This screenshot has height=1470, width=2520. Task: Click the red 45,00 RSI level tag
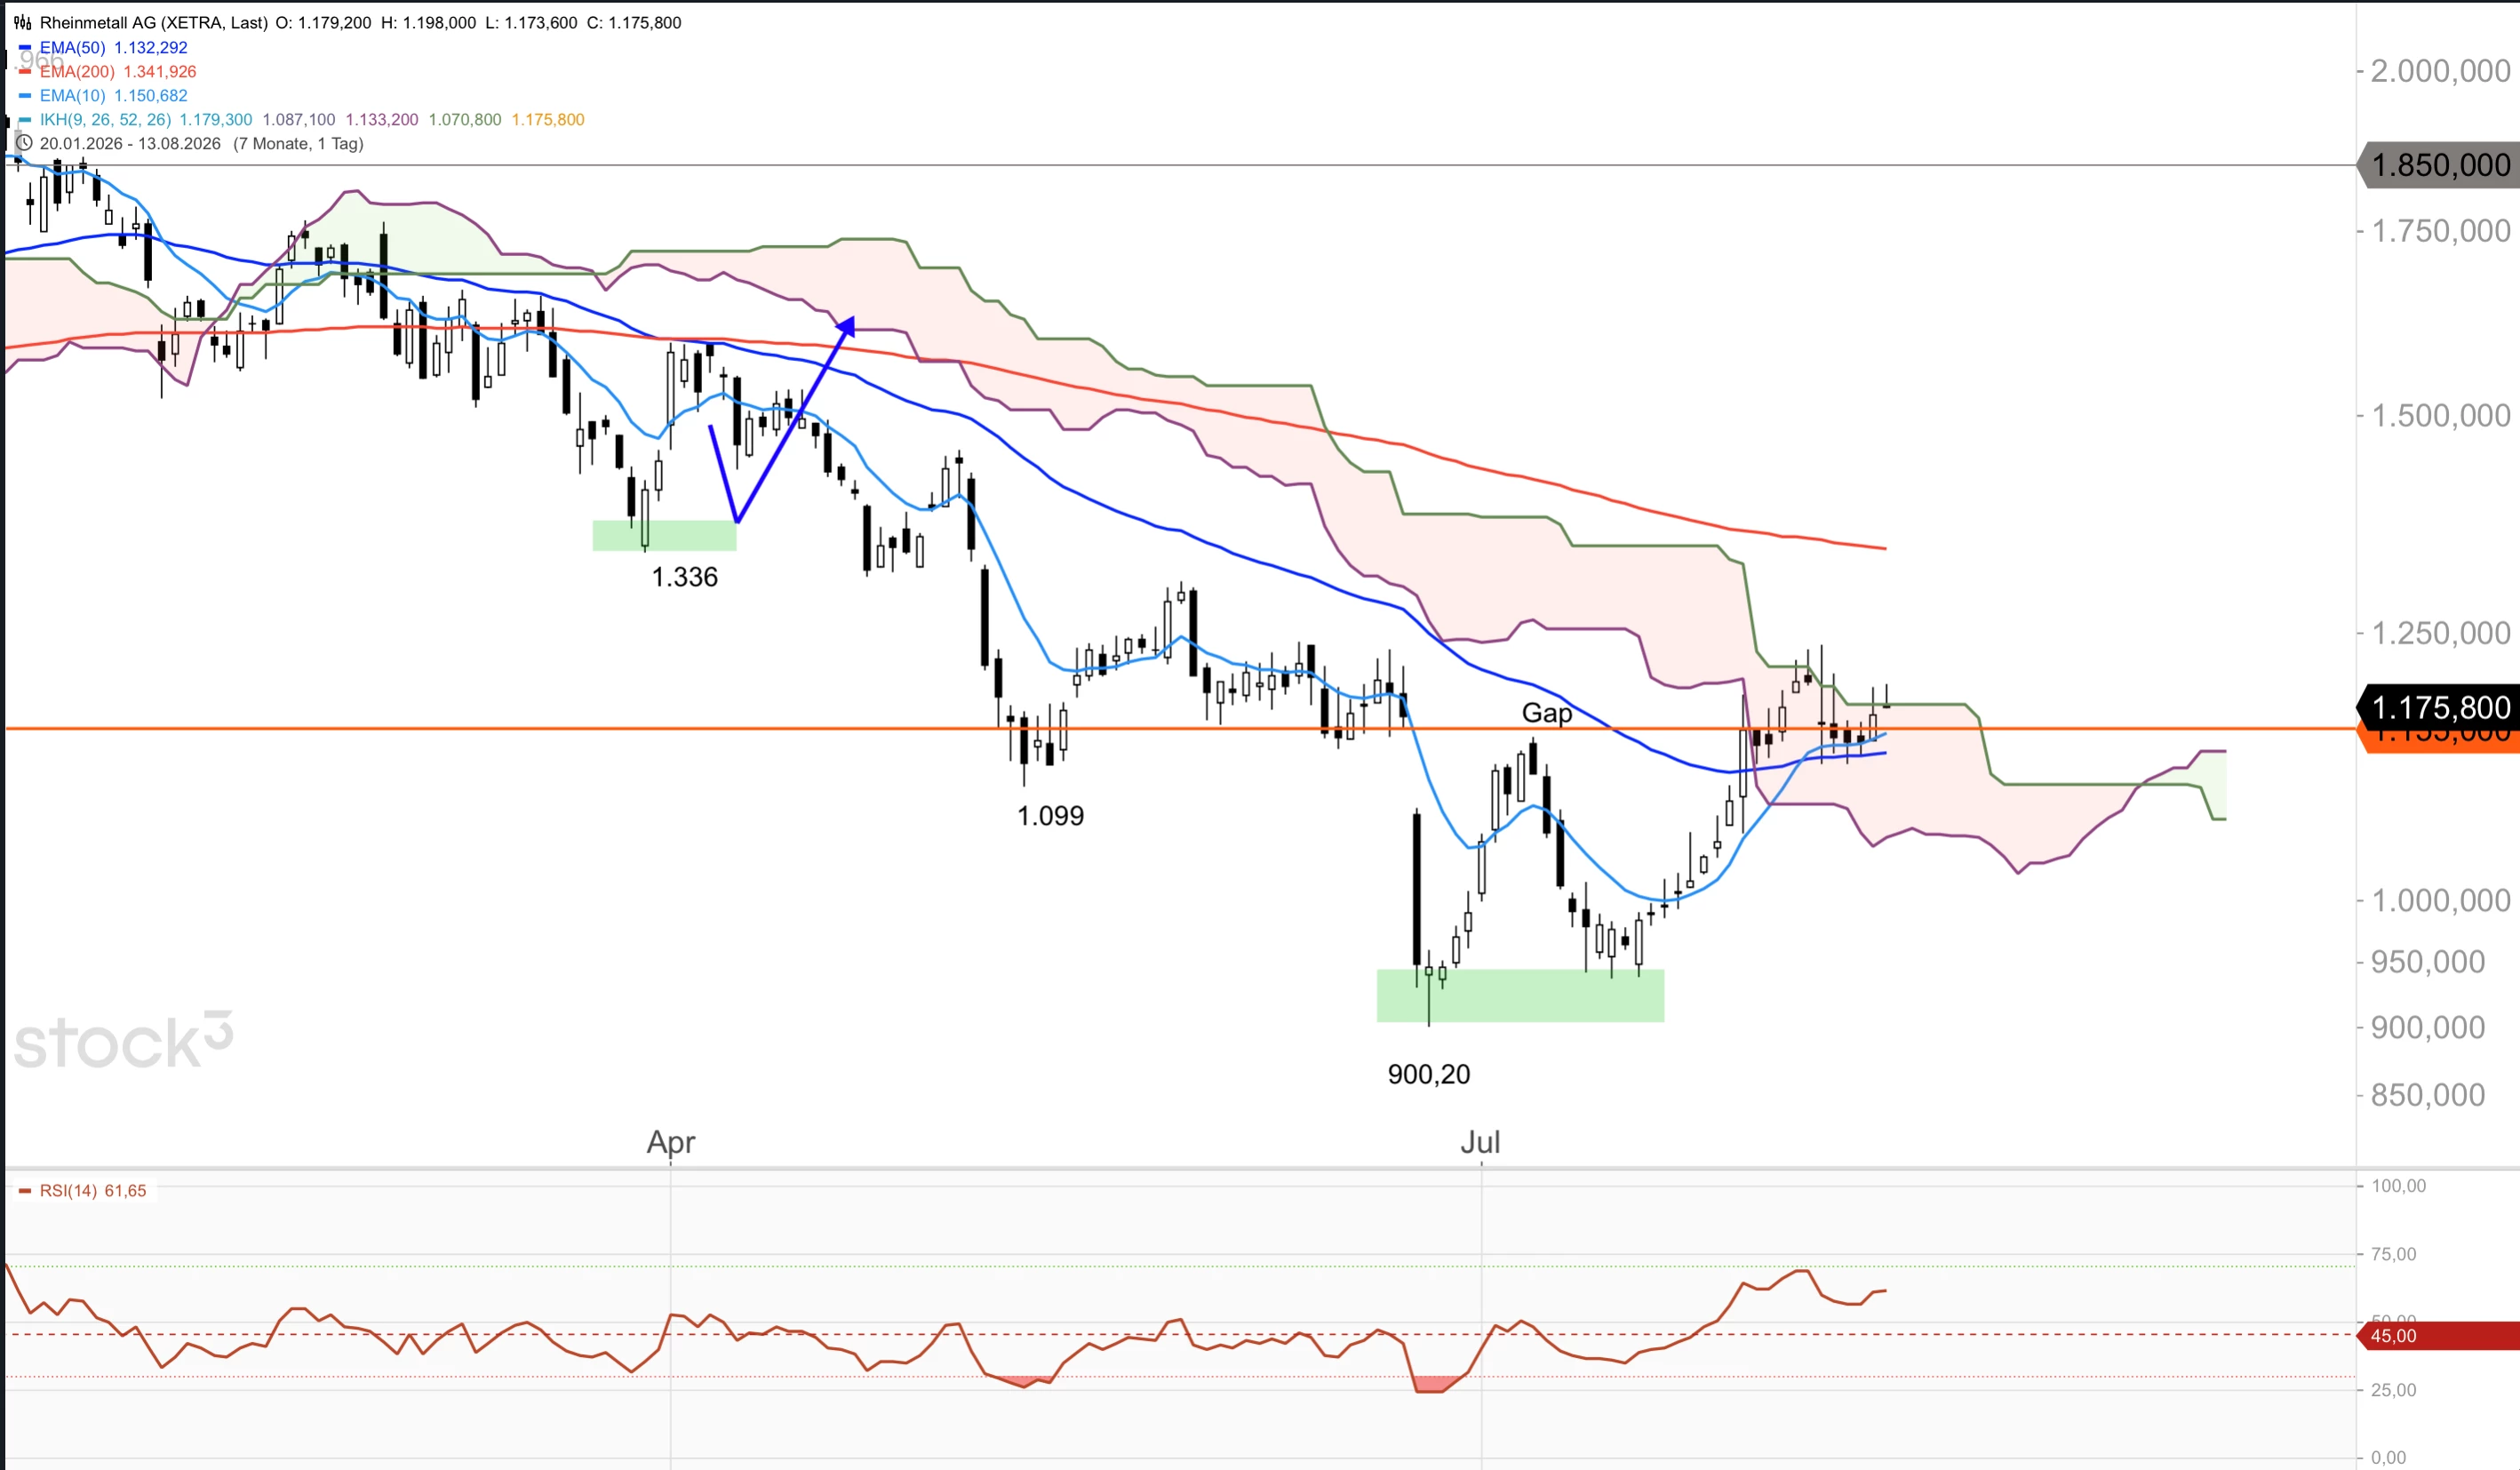2438,1335
